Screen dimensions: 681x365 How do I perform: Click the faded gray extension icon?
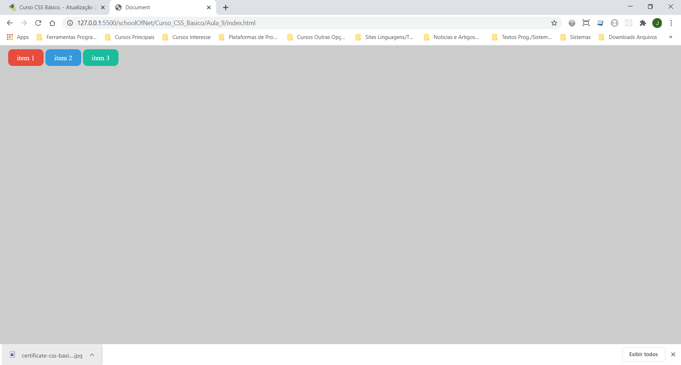pyautogui.click(x=629, y=23)
